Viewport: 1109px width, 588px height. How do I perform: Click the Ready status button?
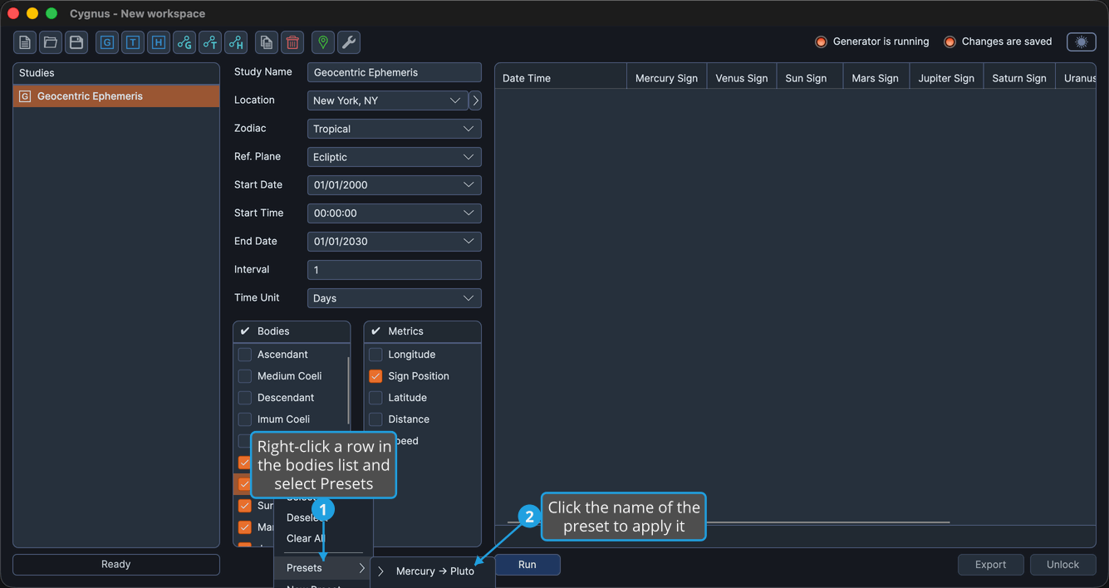point(116,565)
